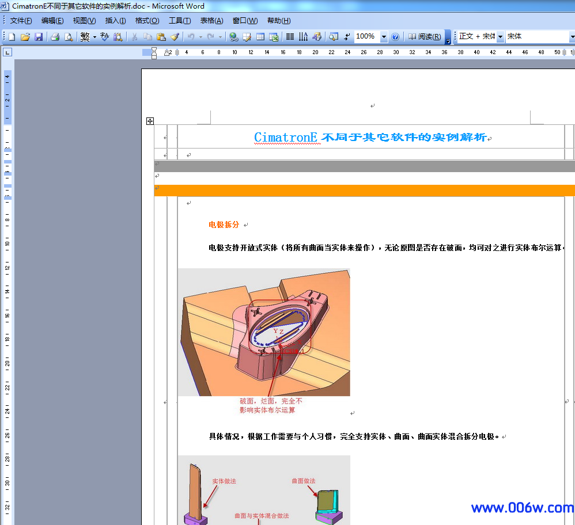The height and width of the screenshot is (525, 575).
Task: Expand the Undo history dropdown
Action: 201,37
